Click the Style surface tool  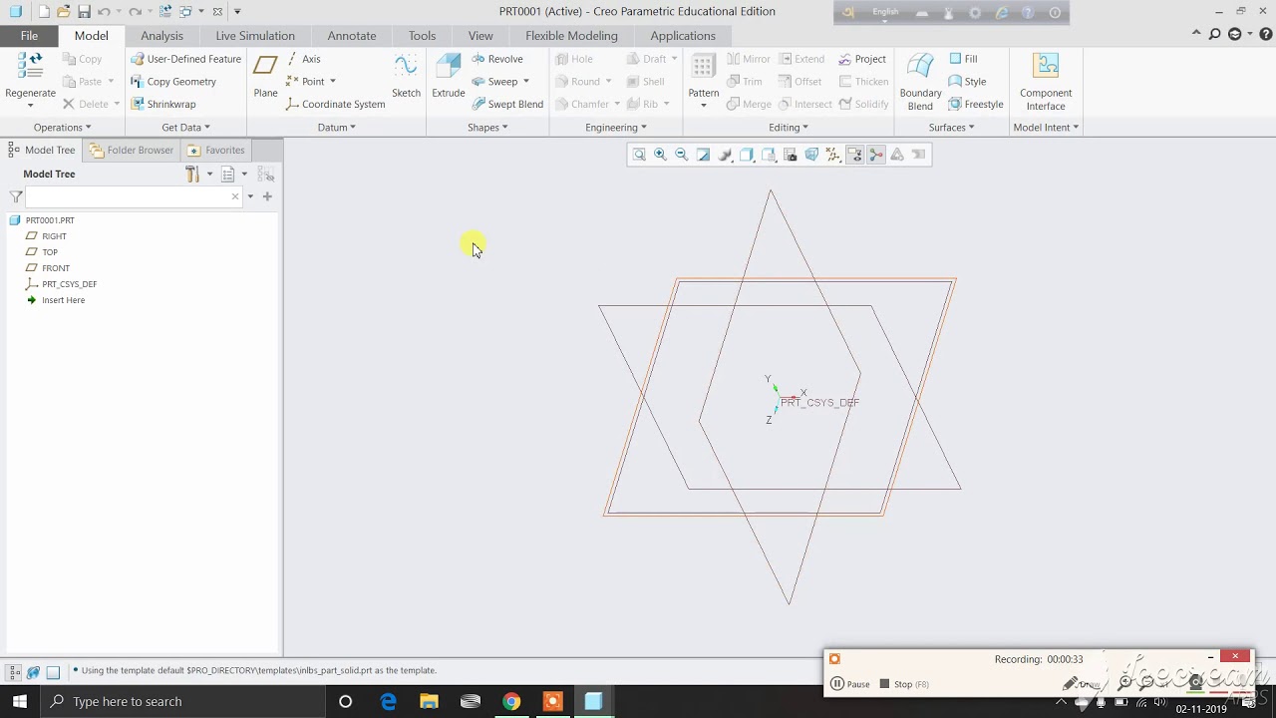coord(967,82)
